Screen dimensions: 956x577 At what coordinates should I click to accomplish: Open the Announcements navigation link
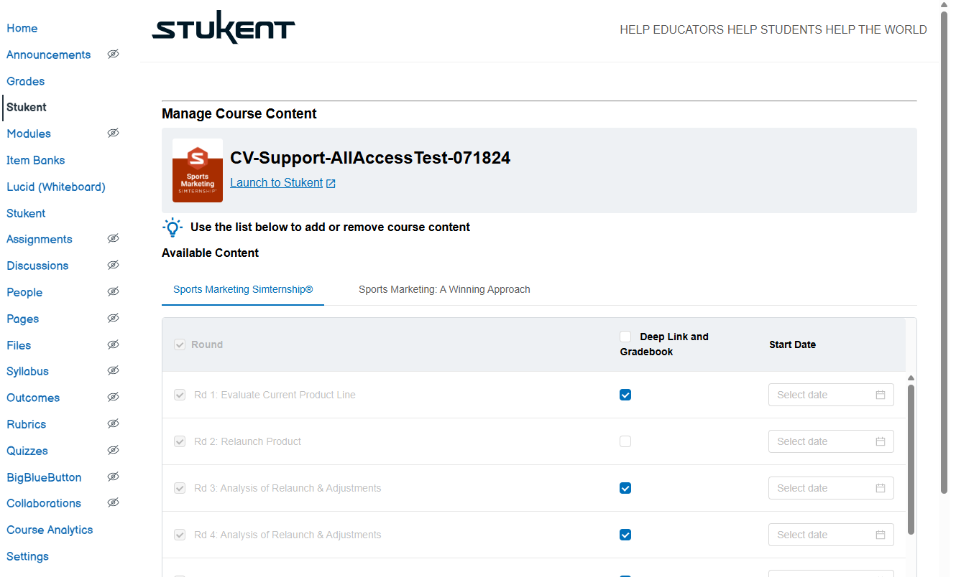click(x=49, y=55)
